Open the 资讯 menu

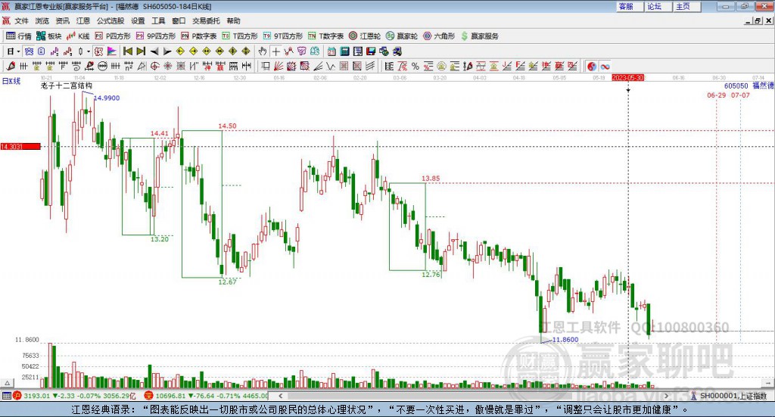(x=62, y=20)
